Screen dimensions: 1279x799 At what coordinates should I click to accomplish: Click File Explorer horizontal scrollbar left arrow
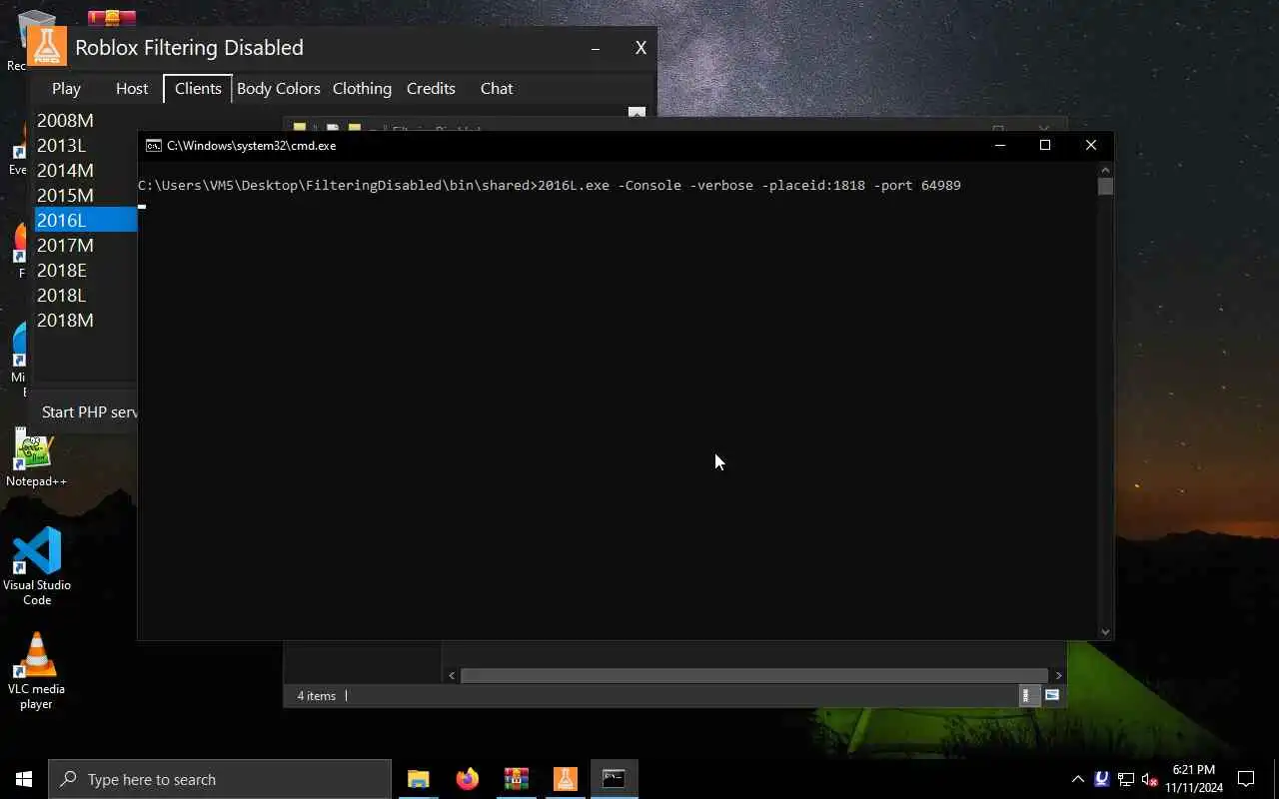452,676
